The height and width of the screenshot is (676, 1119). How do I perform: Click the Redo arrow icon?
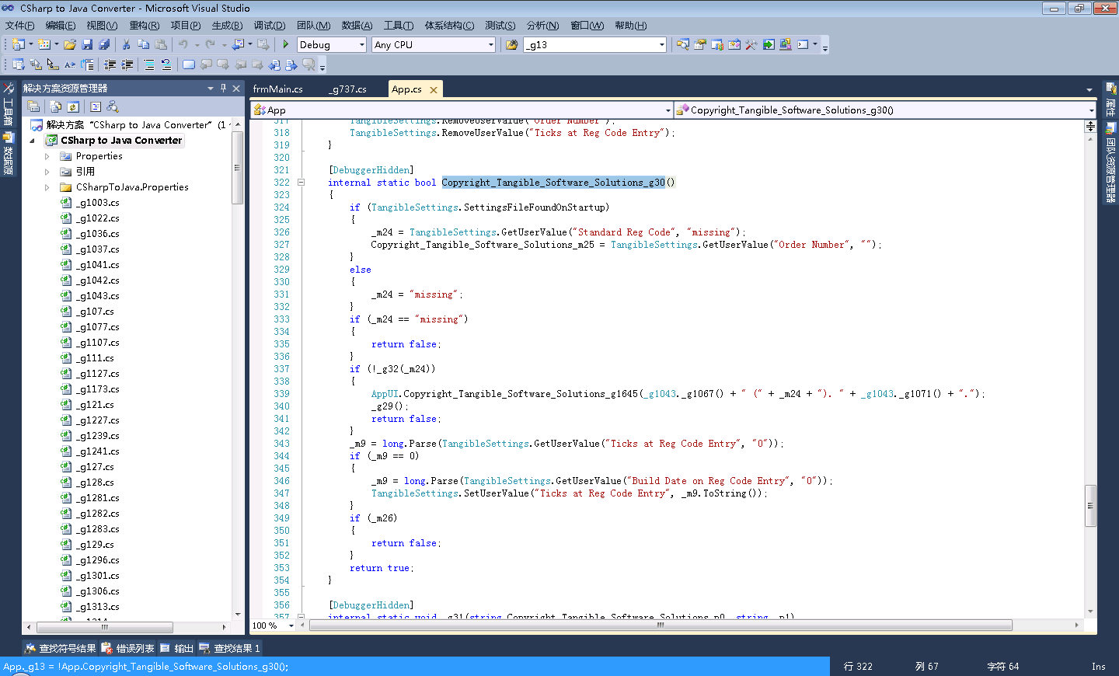pos(210,45)
